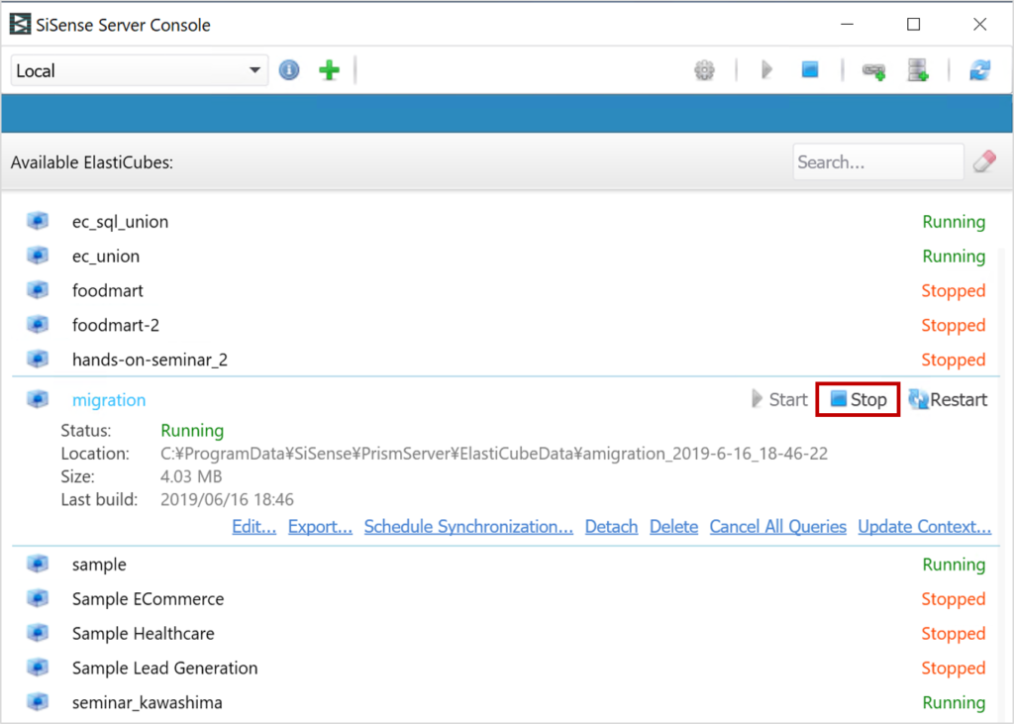Click the green plus add server icon
The width and height of the screenshot is (1014, 724).
(x=329, y=70)
